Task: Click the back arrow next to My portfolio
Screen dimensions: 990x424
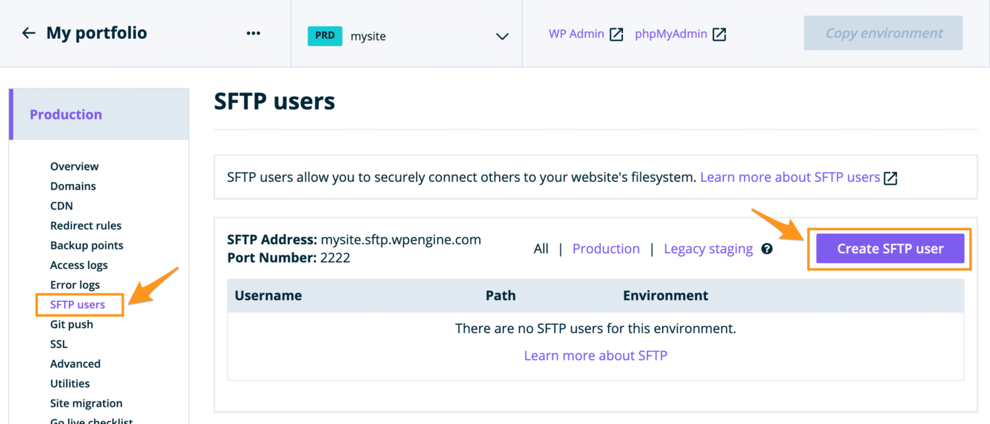Action: point(28,32)
